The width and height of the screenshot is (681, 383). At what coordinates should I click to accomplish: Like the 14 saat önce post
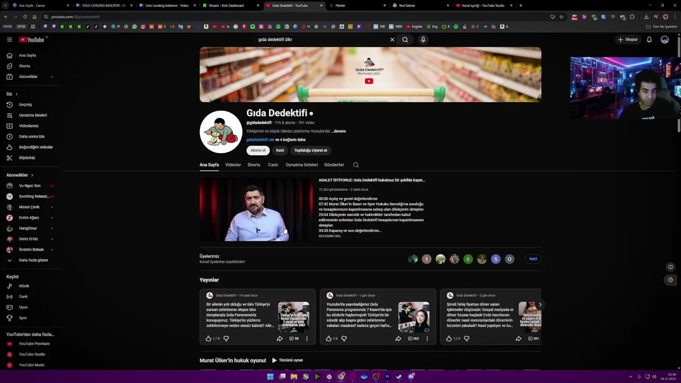coord(209,338)
